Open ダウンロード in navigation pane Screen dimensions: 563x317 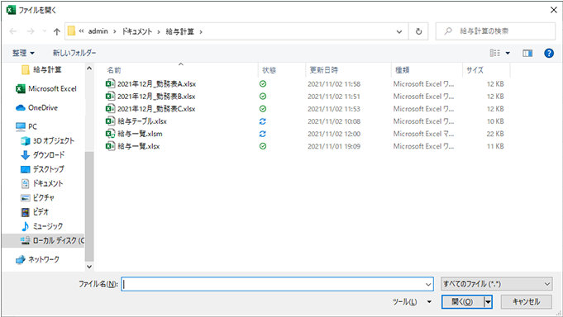[x=43, y=155]
